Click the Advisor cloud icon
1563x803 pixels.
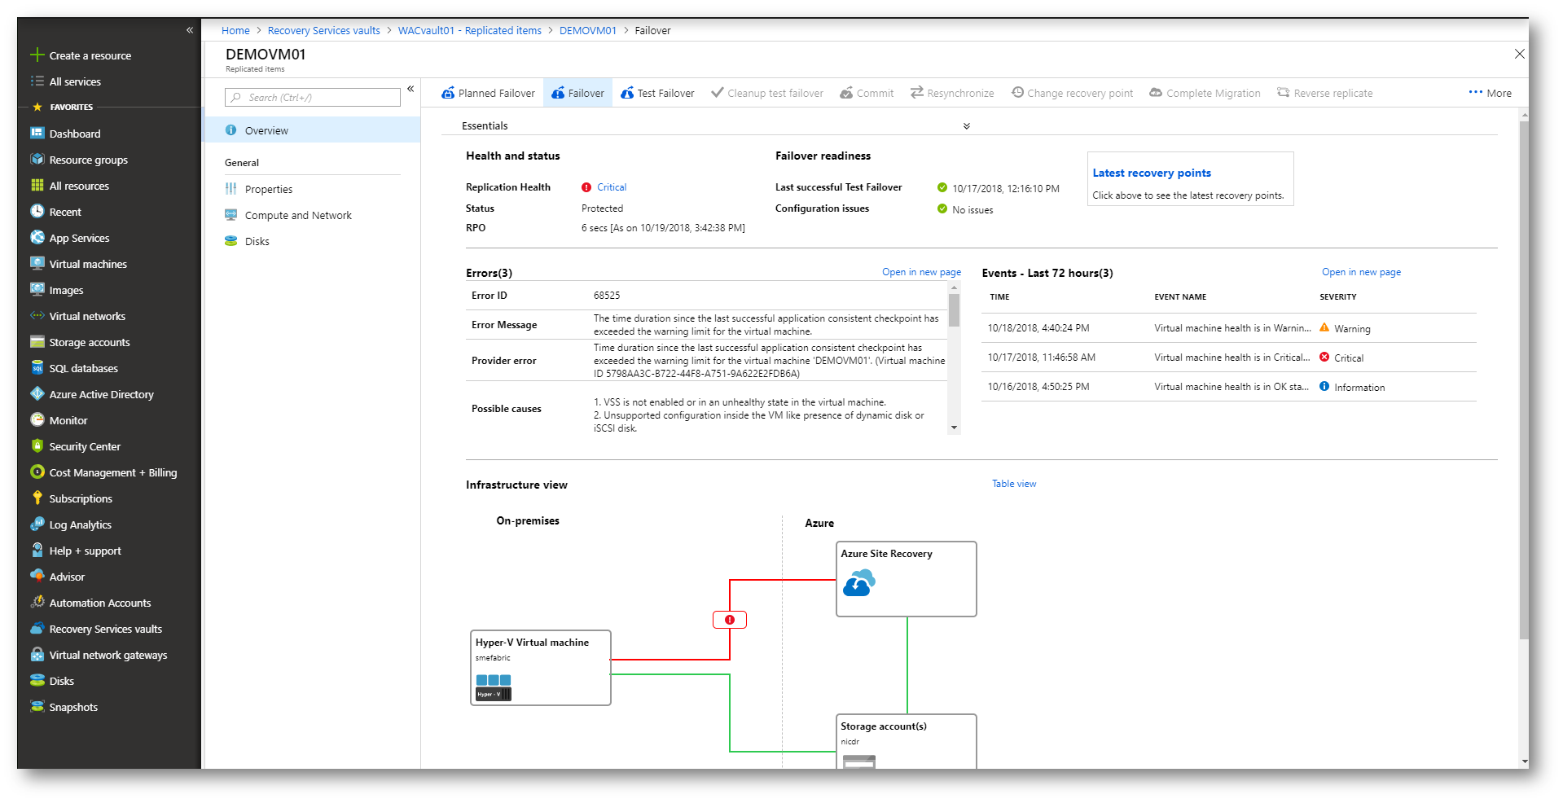[x=37, y=577]
